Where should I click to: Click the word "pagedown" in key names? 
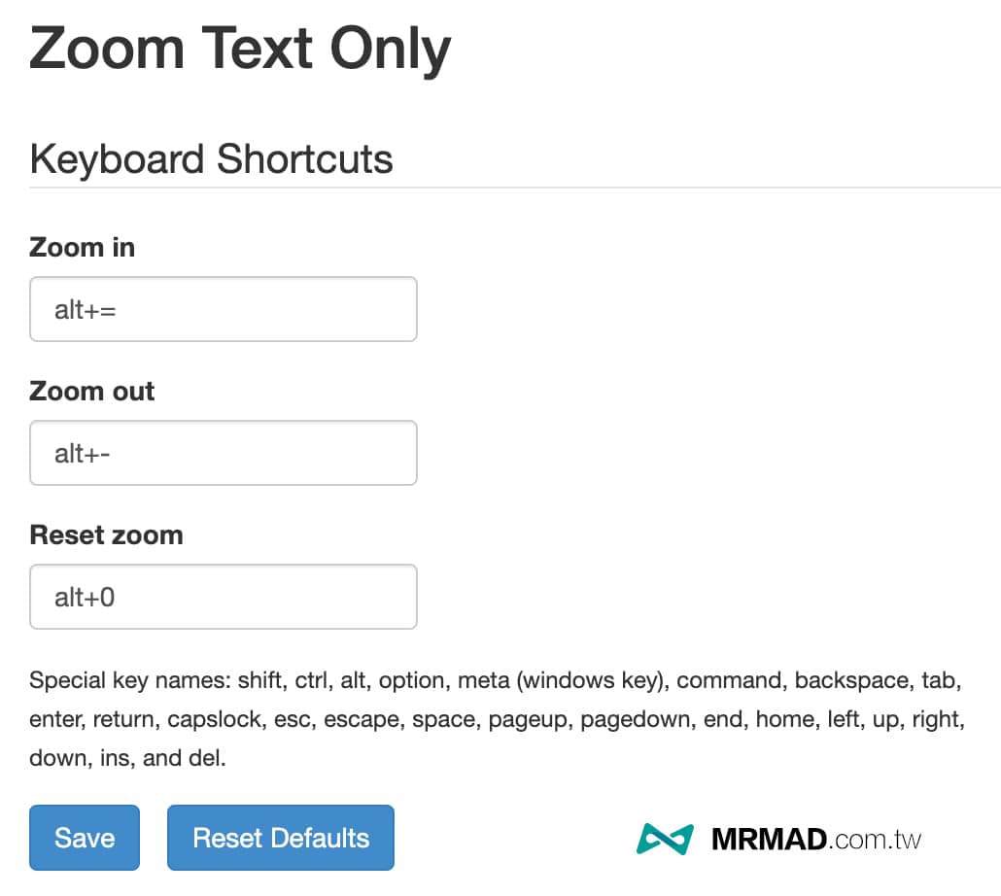638,720
